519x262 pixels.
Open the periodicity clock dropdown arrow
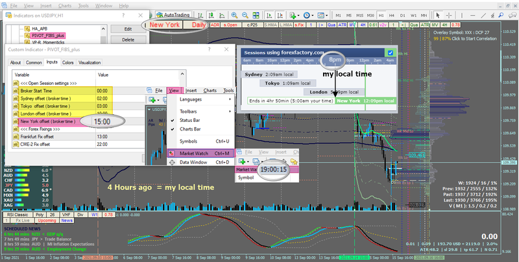312,15
